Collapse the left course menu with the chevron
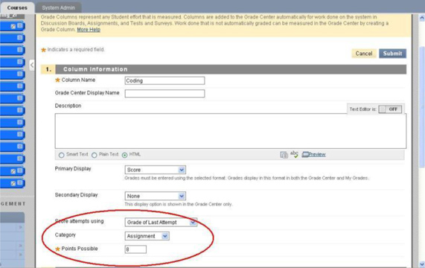This screenshot has width=425, height=268. [x=32, y=65]
